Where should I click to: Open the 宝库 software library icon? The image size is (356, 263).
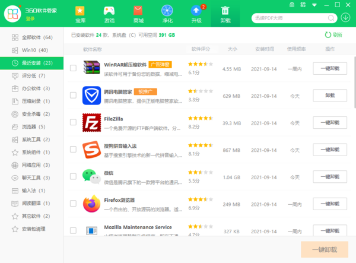80,14
